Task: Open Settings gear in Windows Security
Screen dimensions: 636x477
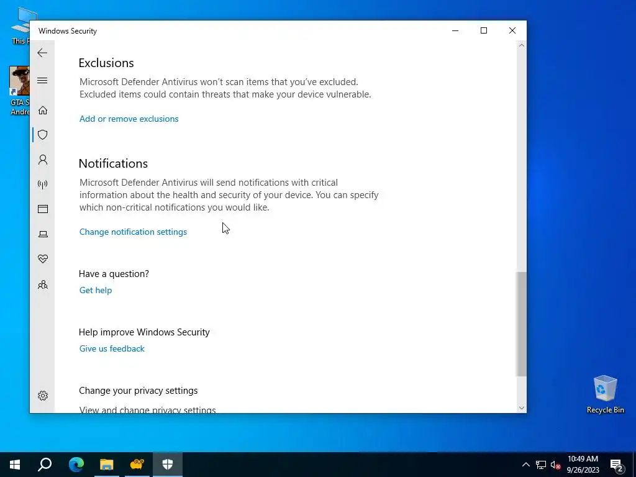Action: pyautogui.click(x=43, y=396)
